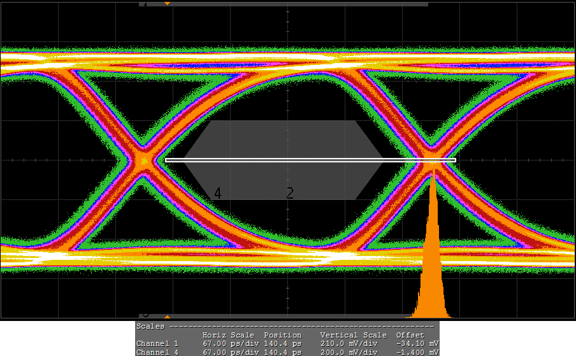Click the left eye crossing point
Image resolution: width=576 pixels, height=356 pixels.
144,160
